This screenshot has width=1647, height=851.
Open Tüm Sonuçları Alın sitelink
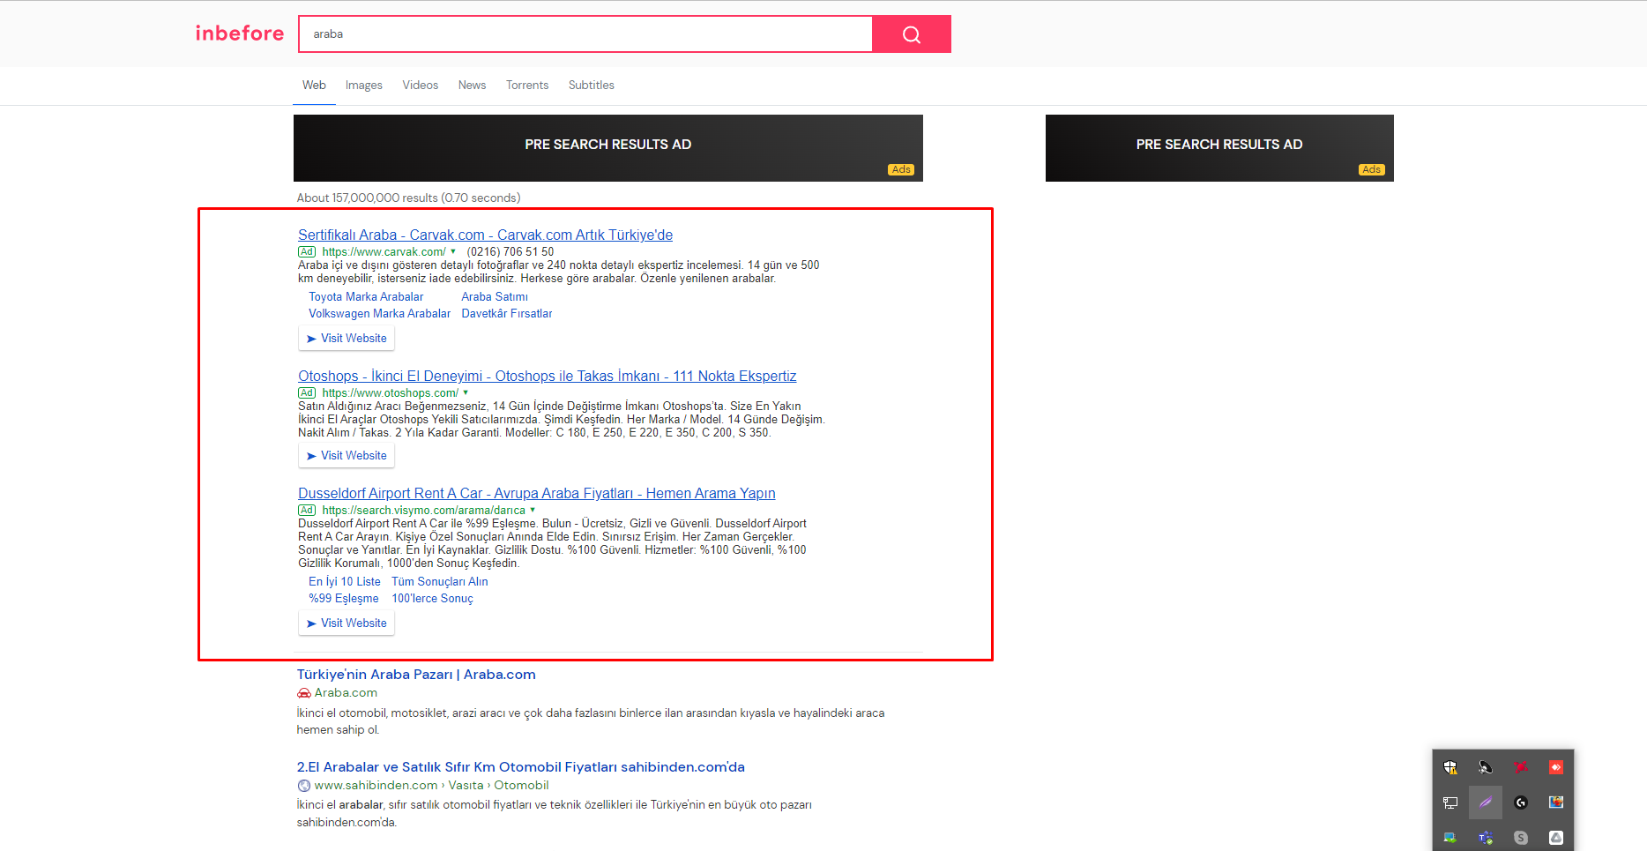[440, 582]
